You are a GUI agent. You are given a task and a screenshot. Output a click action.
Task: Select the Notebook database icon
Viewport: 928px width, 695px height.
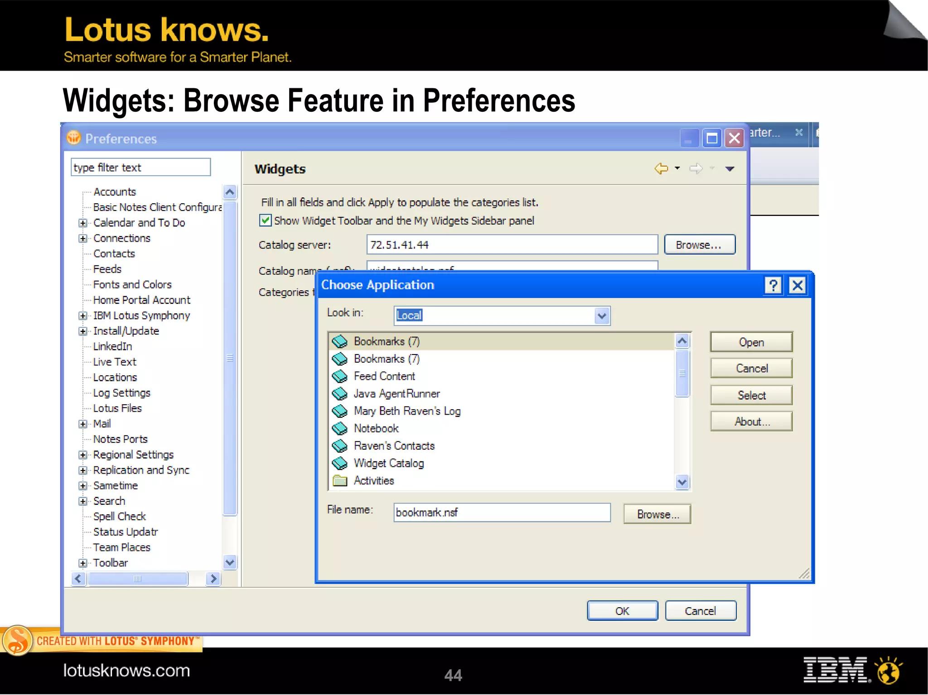point(339,428)
